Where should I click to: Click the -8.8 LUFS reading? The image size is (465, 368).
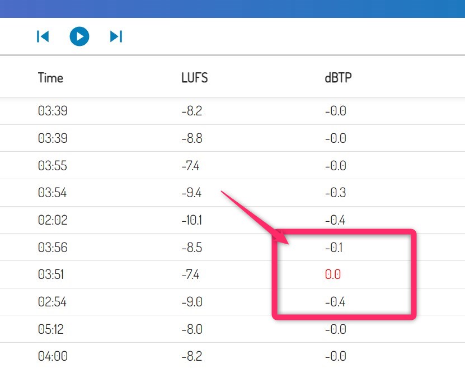[x=192, y=138]
